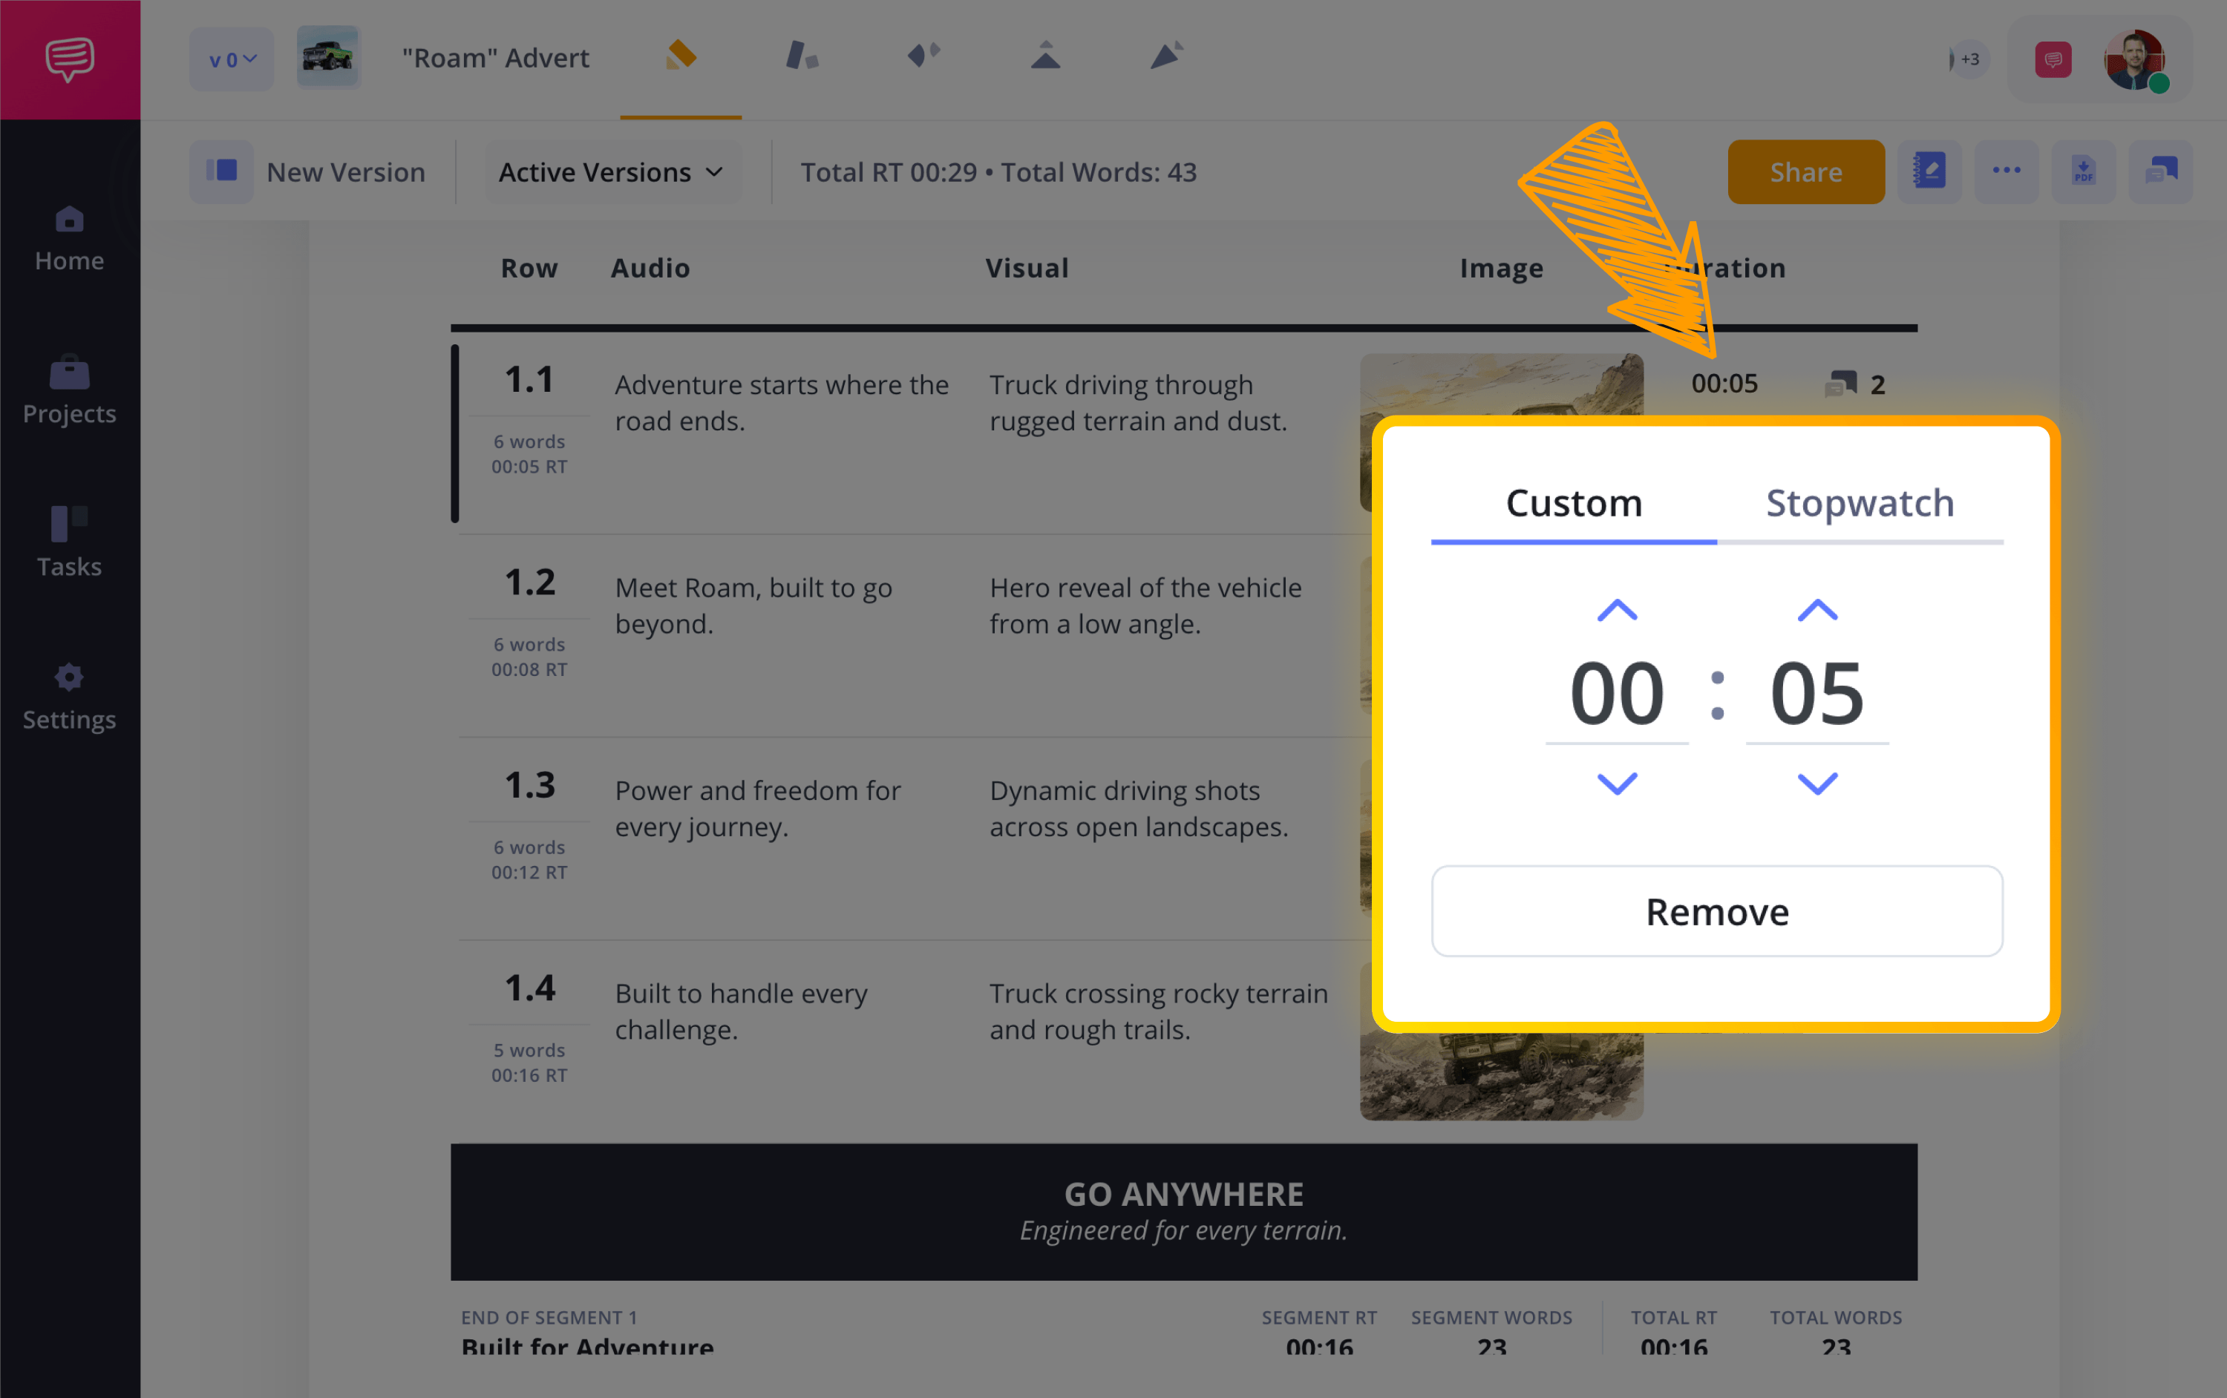Viewport: 2227px width, 1398px height.
Task: Open the three-dot more options menu
Action: (x=2006, y=172)
